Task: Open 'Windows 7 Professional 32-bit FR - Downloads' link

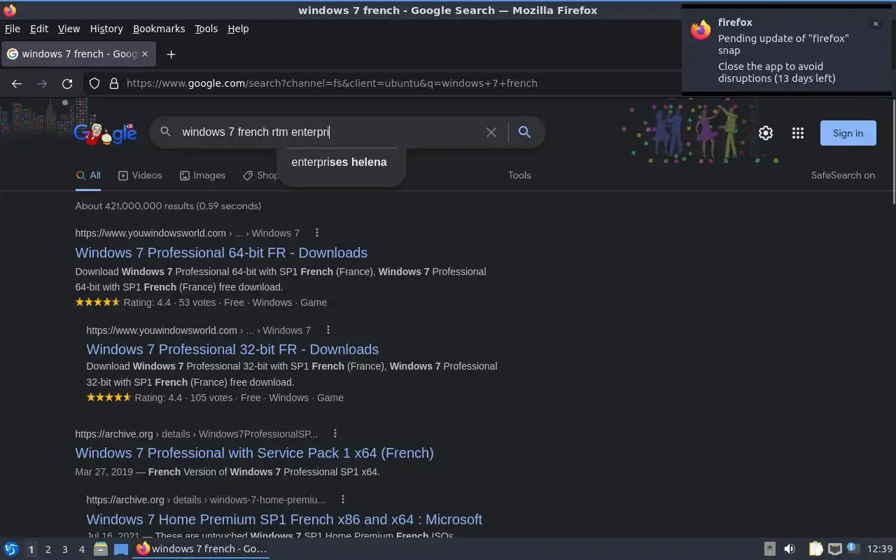Action: [232, 349]
